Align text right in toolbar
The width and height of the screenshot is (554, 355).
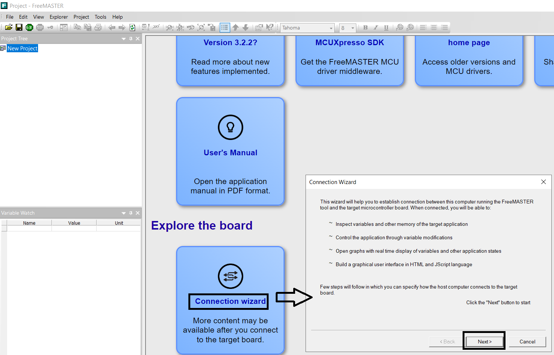pos(444,27)
